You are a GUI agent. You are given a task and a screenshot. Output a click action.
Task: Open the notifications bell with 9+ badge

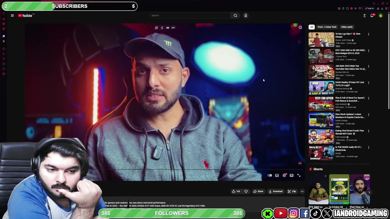click(372, 16)
